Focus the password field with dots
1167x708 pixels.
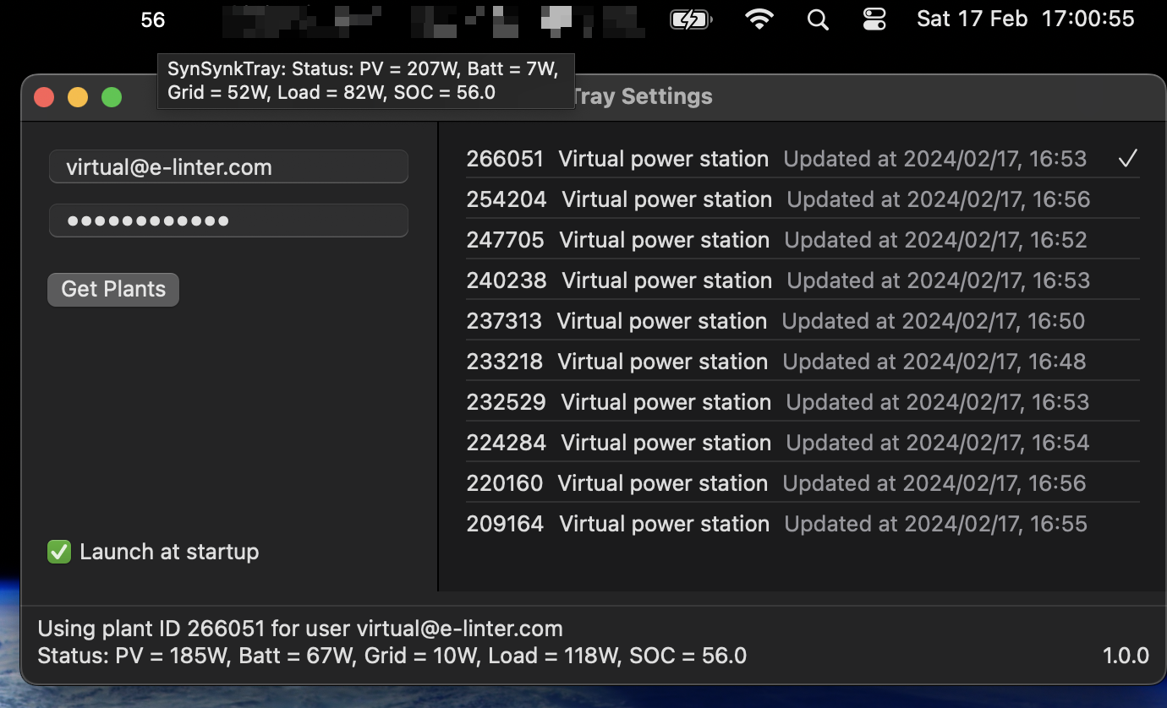pyautogui.click(x=228, y=221)
